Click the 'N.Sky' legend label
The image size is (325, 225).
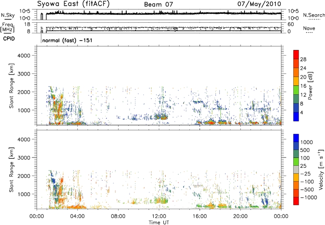[x=8, y=15]
